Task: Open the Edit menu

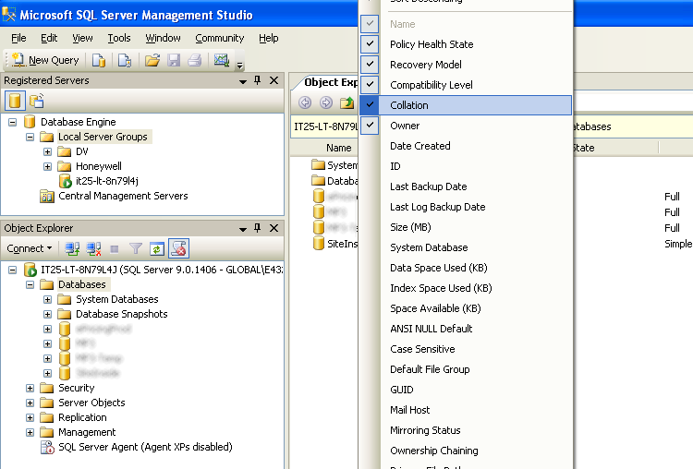Action: coord(49,38)
